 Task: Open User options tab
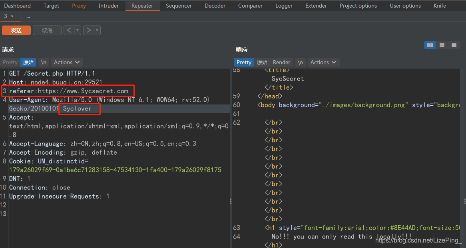(405, 6)
